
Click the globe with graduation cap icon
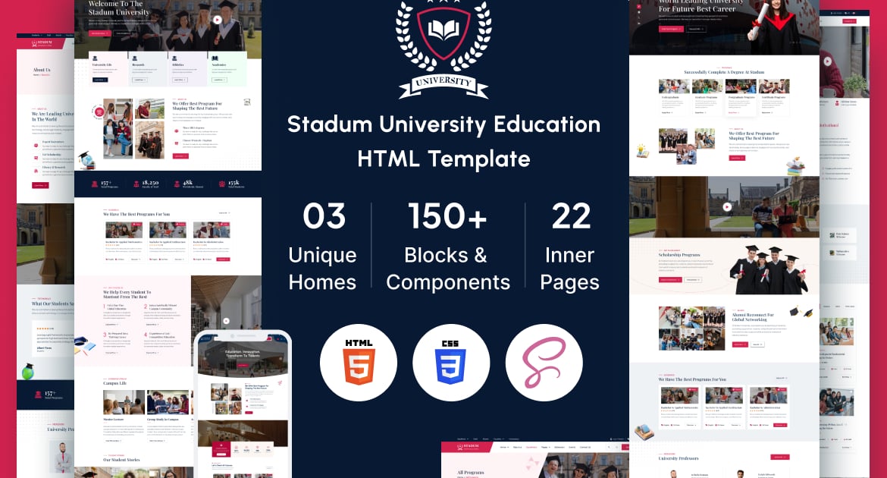[86, 160]
